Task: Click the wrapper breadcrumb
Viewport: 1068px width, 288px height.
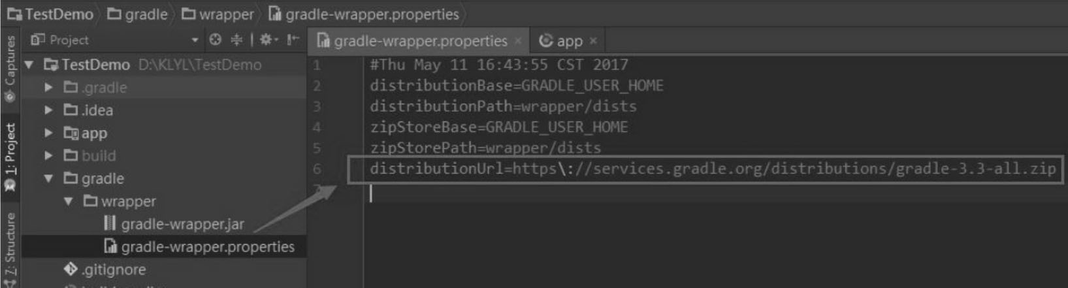Action: [218, 14]
